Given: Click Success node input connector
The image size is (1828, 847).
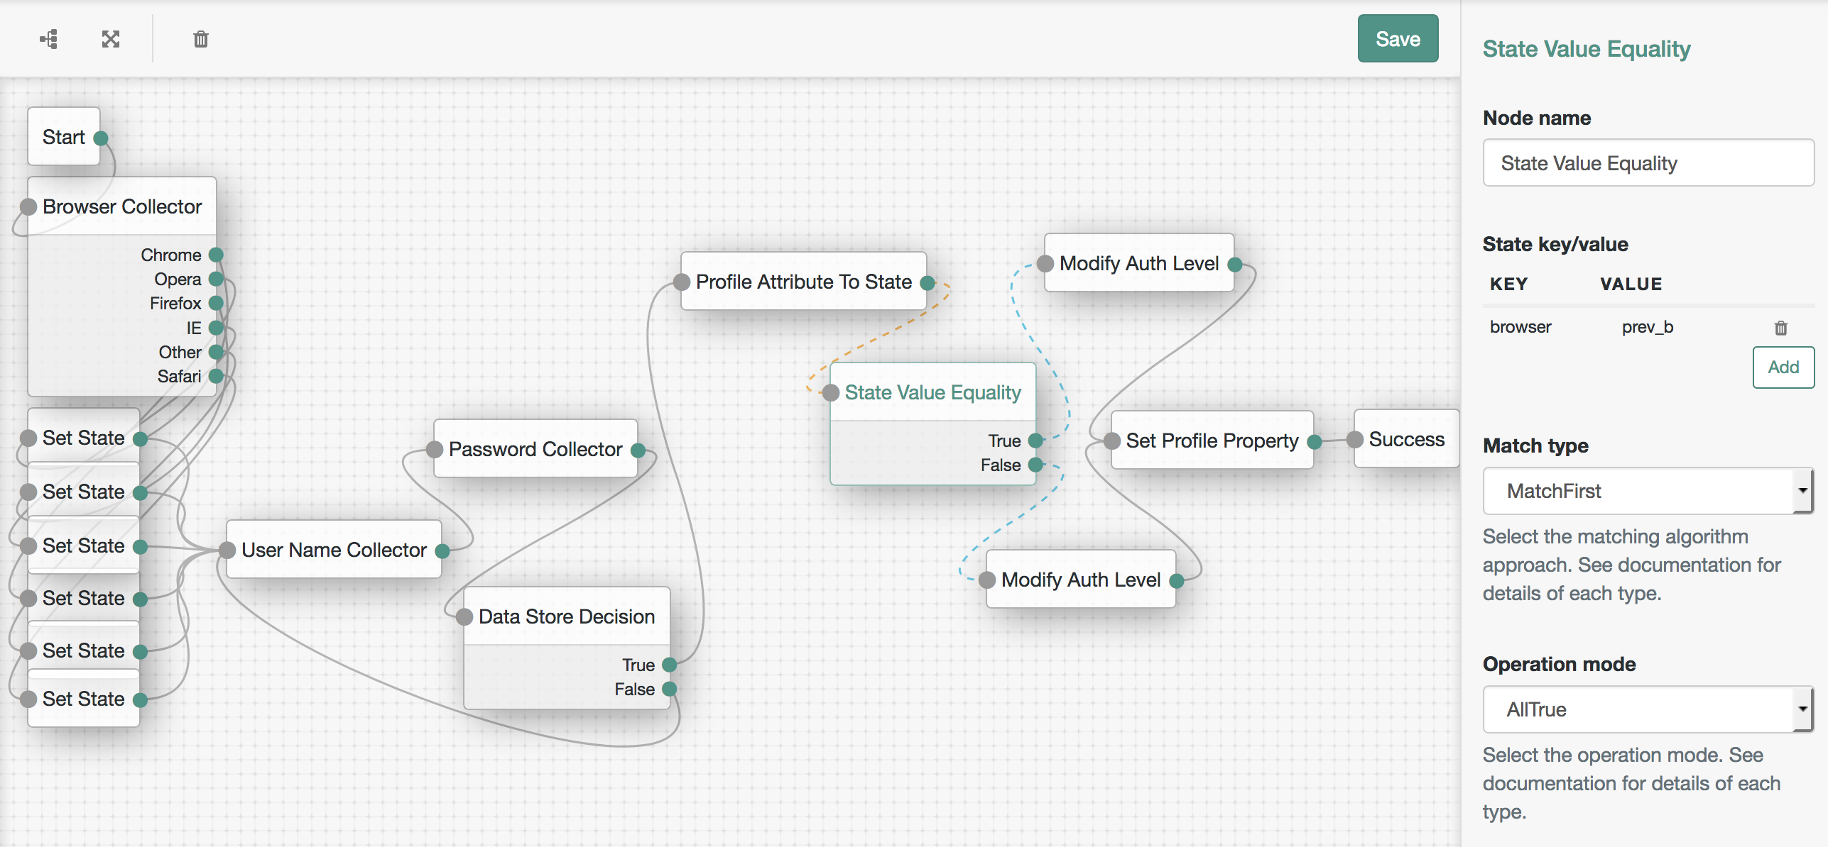Looking at the screenshot, I should click(1354, 439).
